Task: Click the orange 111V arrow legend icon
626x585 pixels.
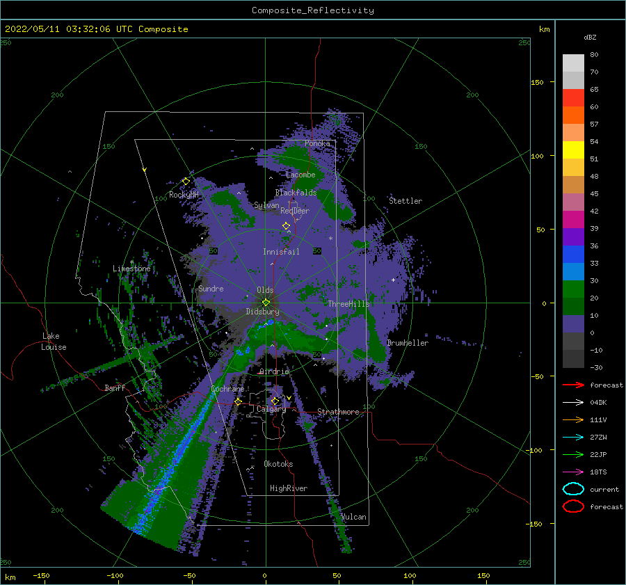Action: (x=573, y=419)
